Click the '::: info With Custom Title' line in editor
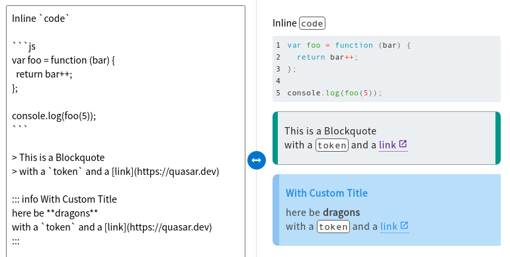 pyautogui.click(x=64, y=199)
